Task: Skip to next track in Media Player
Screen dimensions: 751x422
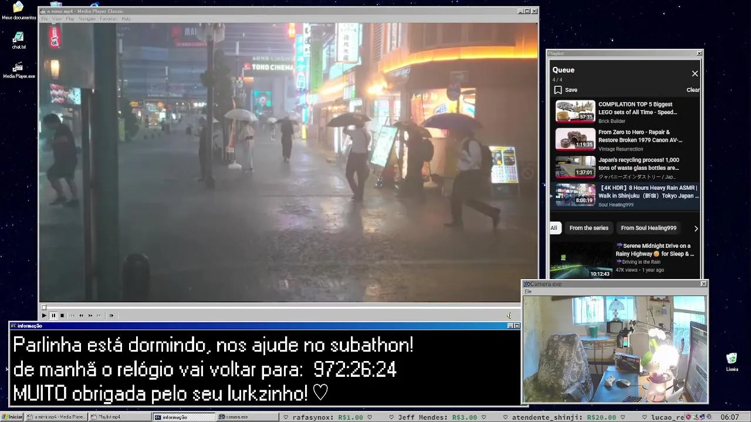Action: click(99, 315)
